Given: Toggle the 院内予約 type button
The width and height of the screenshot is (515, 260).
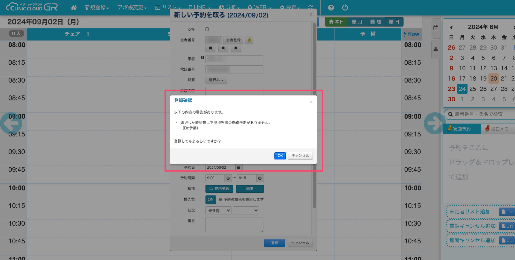Looking at the screenshot, I should tap(219, 189).
